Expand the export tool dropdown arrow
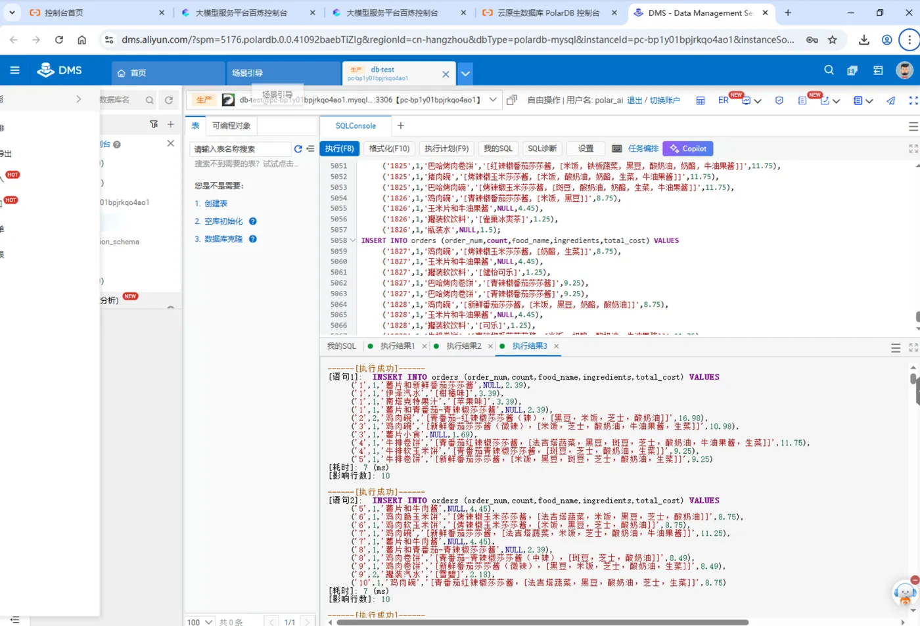 (836, 101)
